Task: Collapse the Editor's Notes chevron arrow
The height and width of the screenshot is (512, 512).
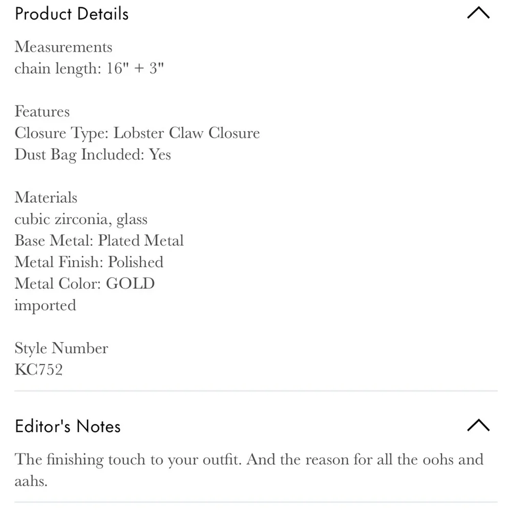Action: coord(478,425)
